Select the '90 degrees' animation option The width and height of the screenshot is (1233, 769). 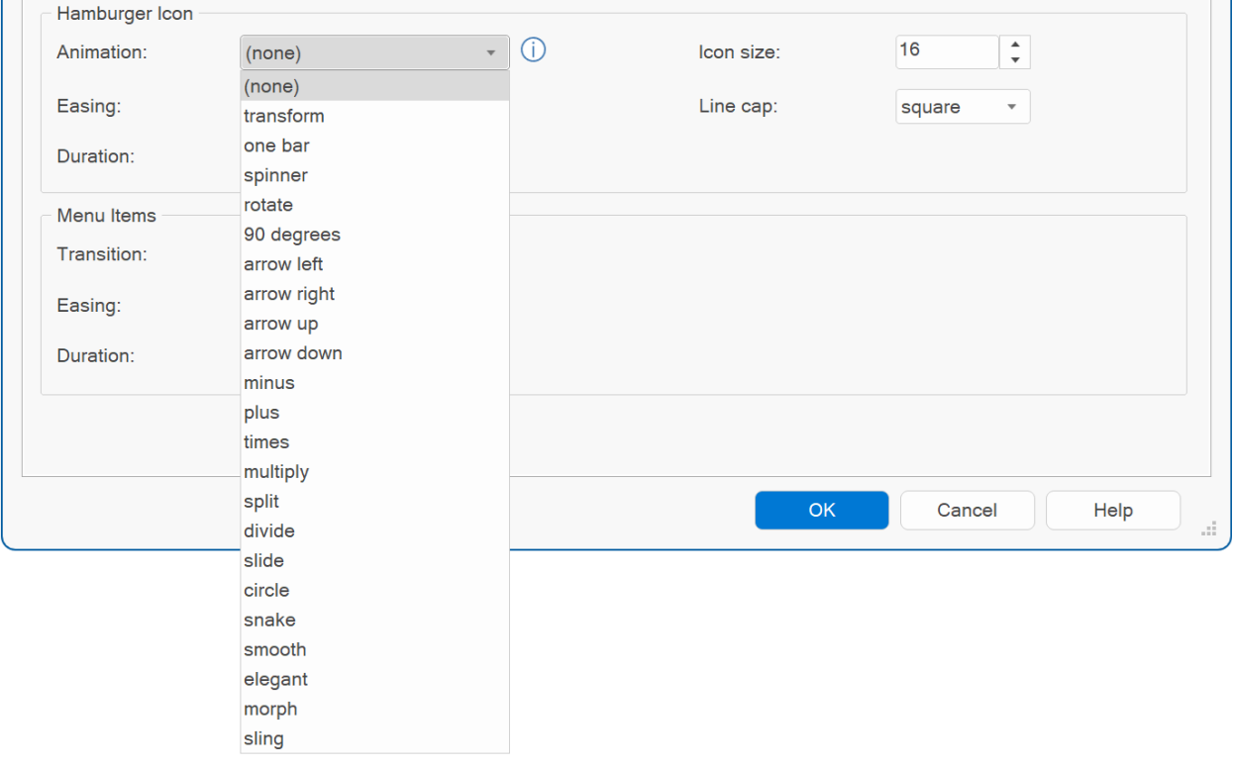point(292,235)
